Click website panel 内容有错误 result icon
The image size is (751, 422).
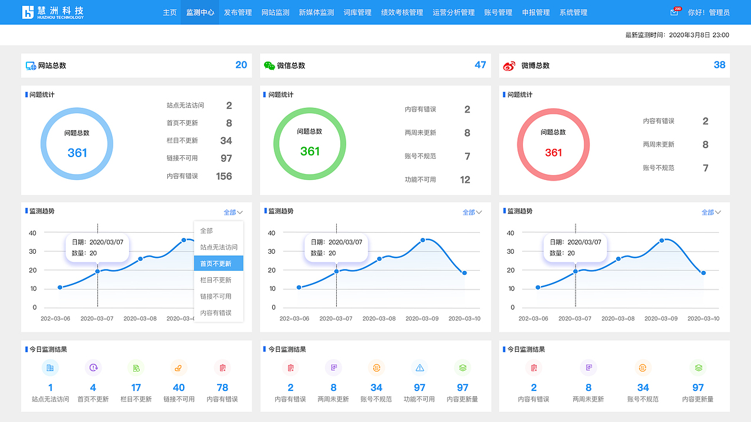(222, 367)
